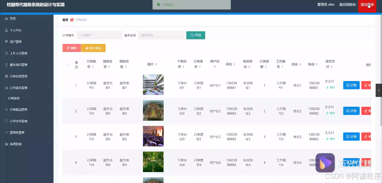The width and height of the screenshot is (382, 183).
Task: Sort the table by 手机 column arrows
Action: click(234, 64)
